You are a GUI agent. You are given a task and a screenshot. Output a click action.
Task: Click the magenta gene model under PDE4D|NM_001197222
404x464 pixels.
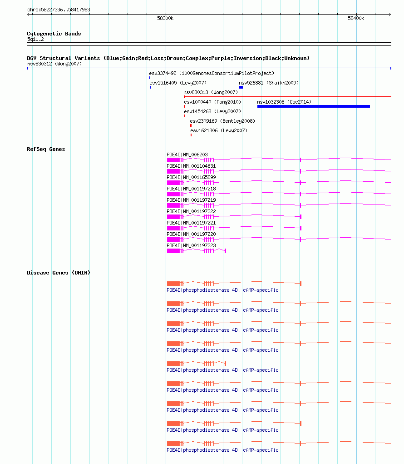point(234,217)
